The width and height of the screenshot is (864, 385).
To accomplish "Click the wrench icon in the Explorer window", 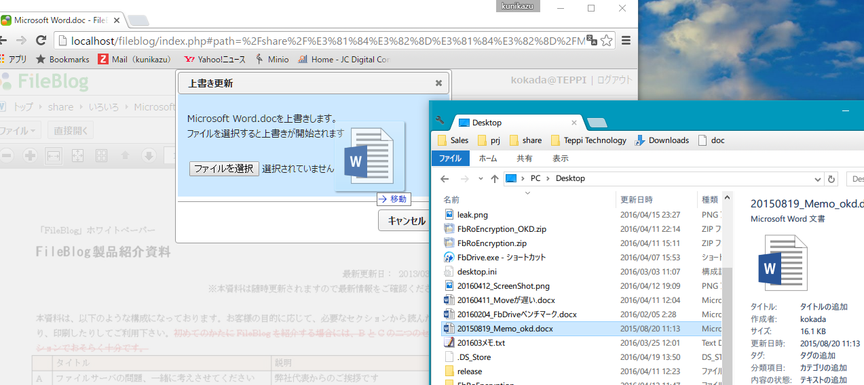I will [x=440, y=121].
